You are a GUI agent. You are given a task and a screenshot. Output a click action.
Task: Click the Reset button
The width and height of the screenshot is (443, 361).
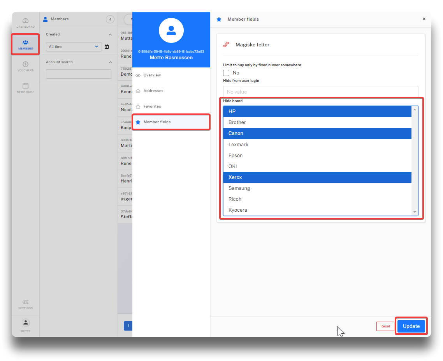[385, 326]
